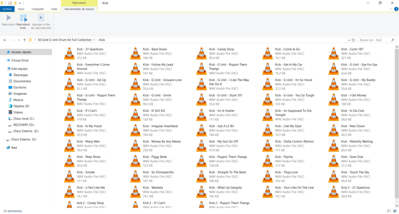Go back with the back arrow
399x214 pixels.
(5, 40)
